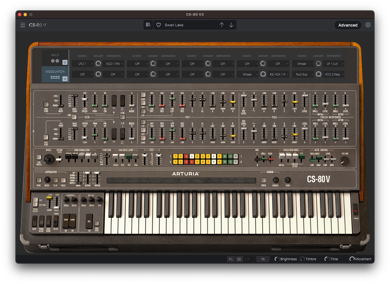Open the LFO 1 source dropdown
Screen dimensions: 390x284
tap(83, 64)
